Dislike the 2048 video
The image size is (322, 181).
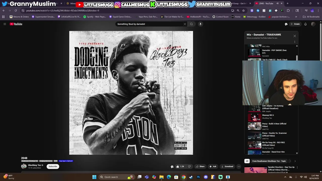coord(189,166)
